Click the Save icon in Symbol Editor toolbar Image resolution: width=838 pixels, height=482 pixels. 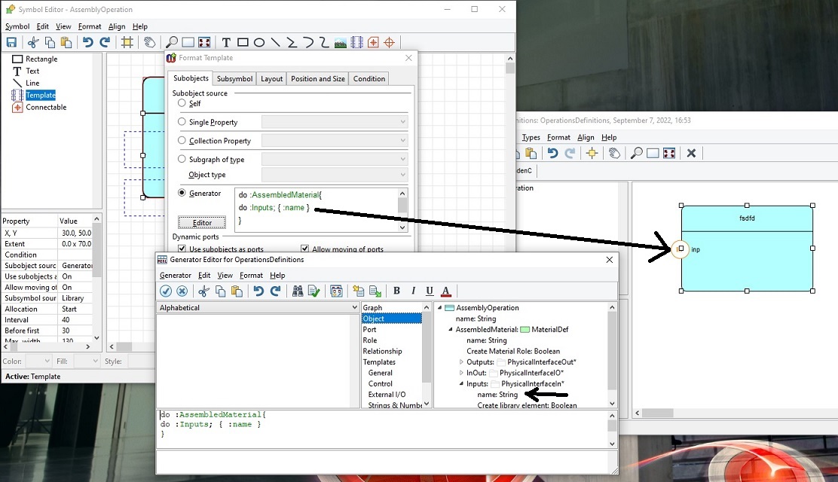coord(11,43)
